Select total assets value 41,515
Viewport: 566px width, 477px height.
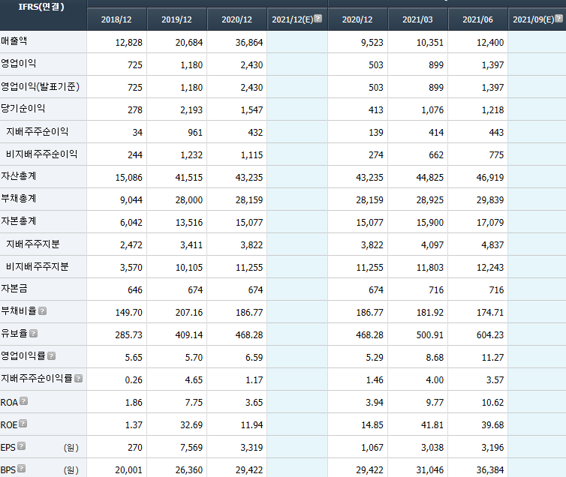coord(189,178)
